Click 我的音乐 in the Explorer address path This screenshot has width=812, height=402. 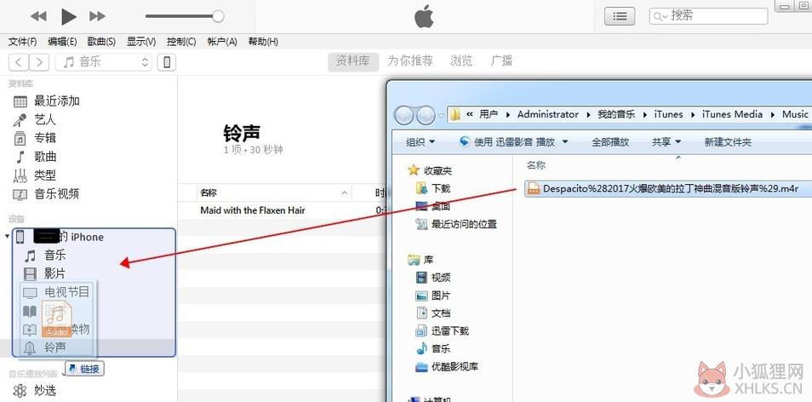[616, 114]
